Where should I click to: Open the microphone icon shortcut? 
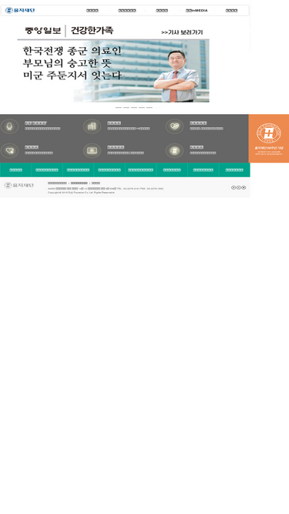click(x=9, y=126)
